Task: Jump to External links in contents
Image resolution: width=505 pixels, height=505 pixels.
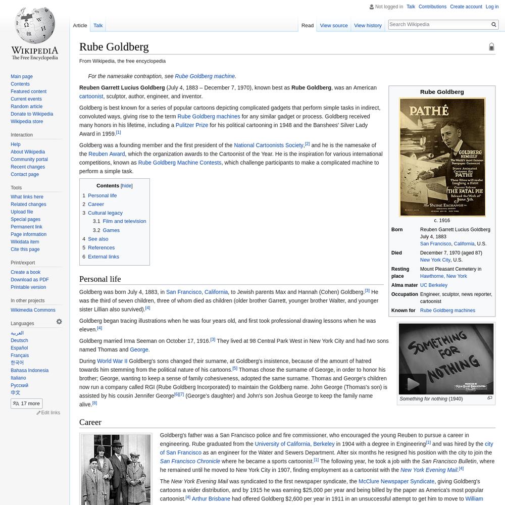Action: tap(104, 257)
